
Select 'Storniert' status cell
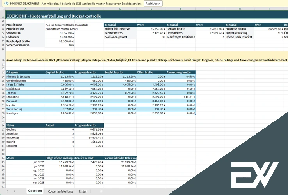coord(25,146)
